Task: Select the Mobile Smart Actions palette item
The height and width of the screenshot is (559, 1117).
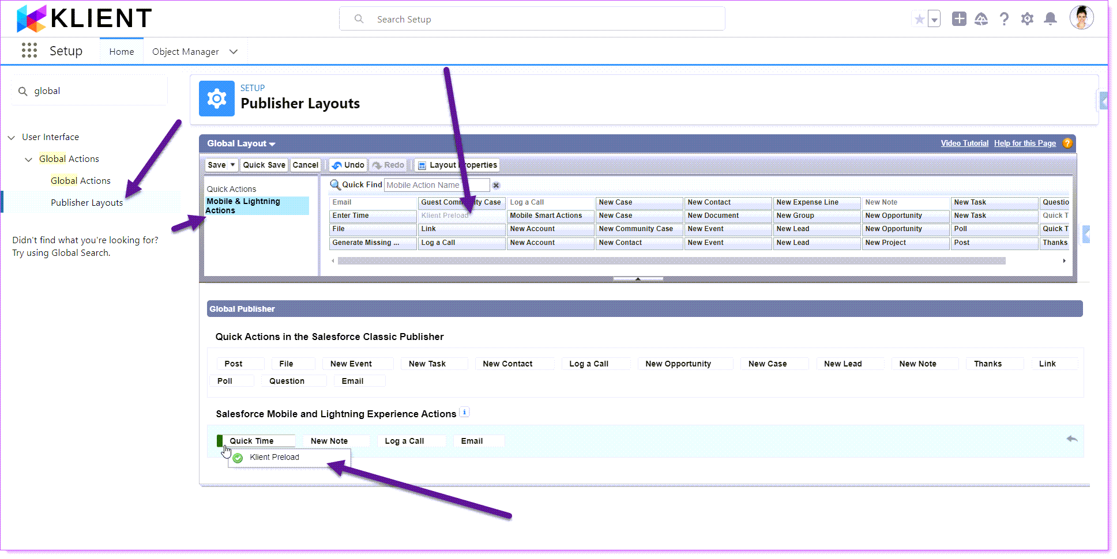Action: (550, 216)
